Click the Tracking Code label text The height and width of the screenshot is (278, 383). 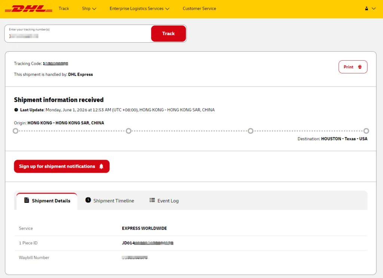click(28, 64)
